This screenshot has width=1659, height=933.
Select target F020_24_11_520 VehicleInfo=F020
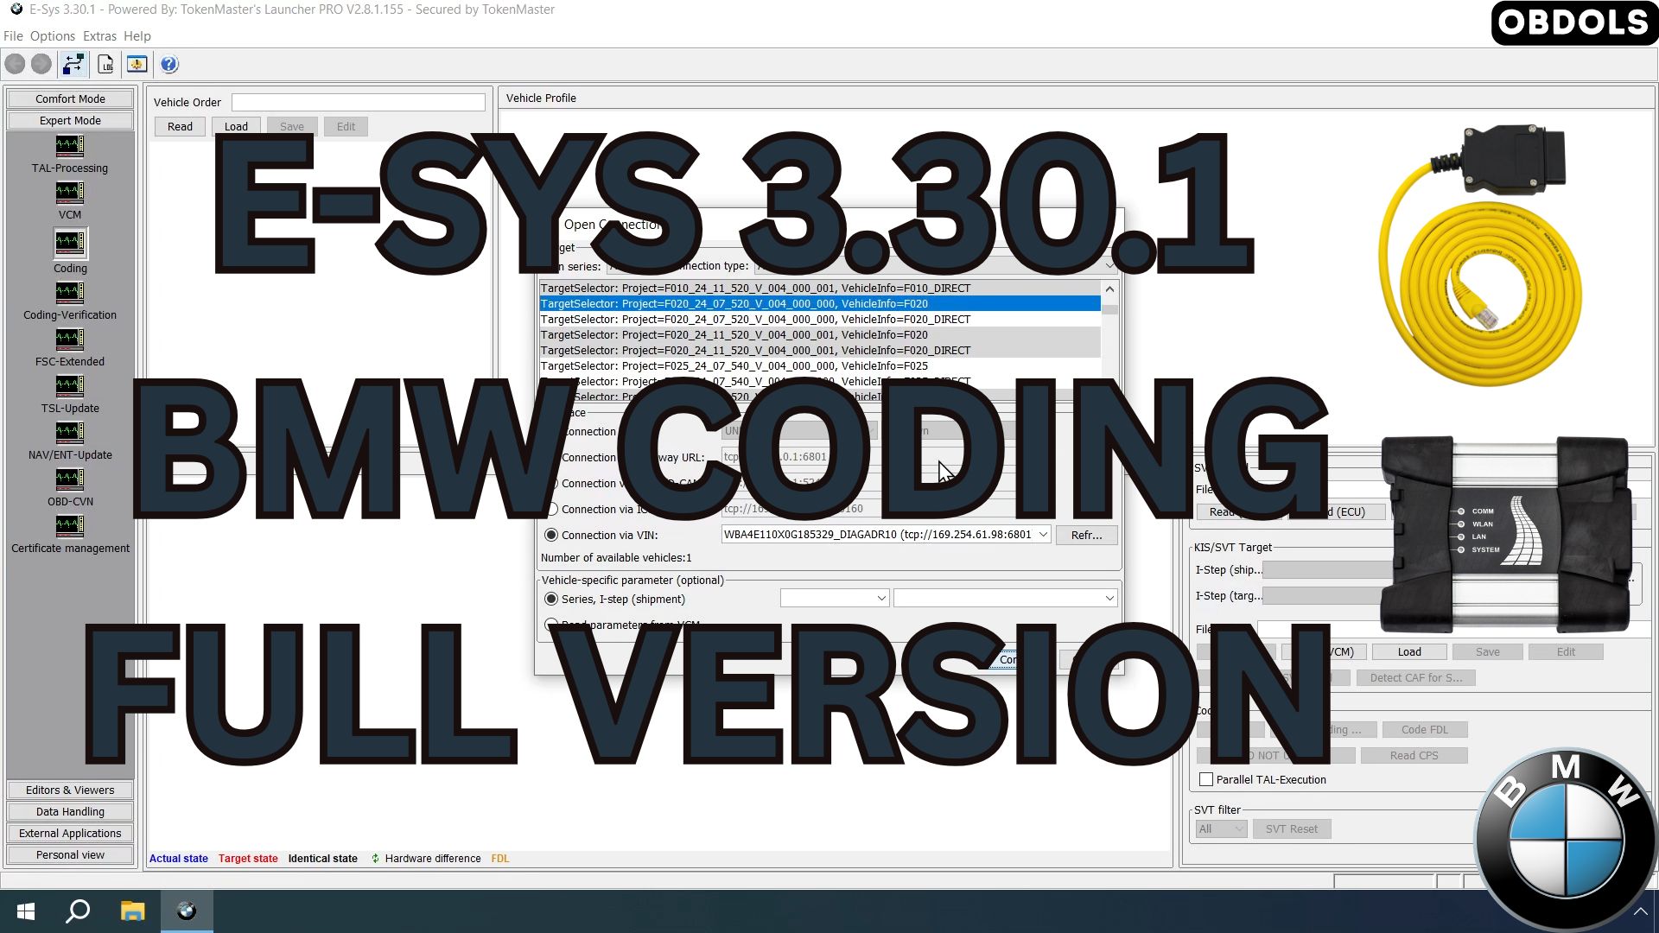(x=819, y=334)
